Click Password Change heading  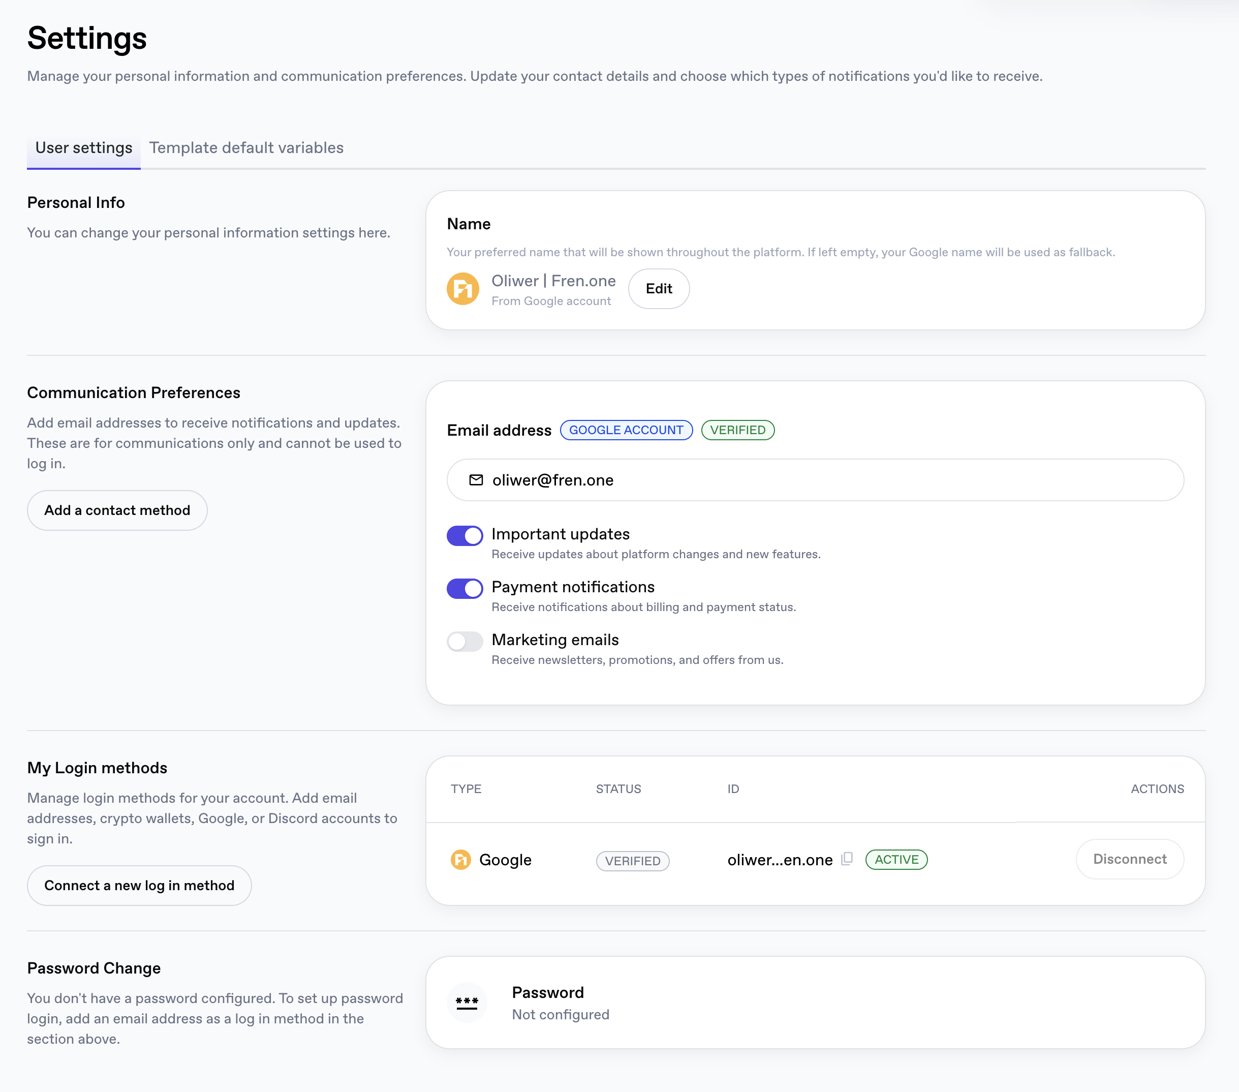[94, 968]
